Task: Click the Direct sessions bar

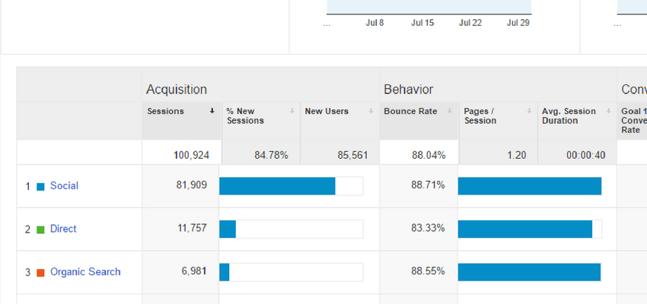Action: (x=228, y=229)
